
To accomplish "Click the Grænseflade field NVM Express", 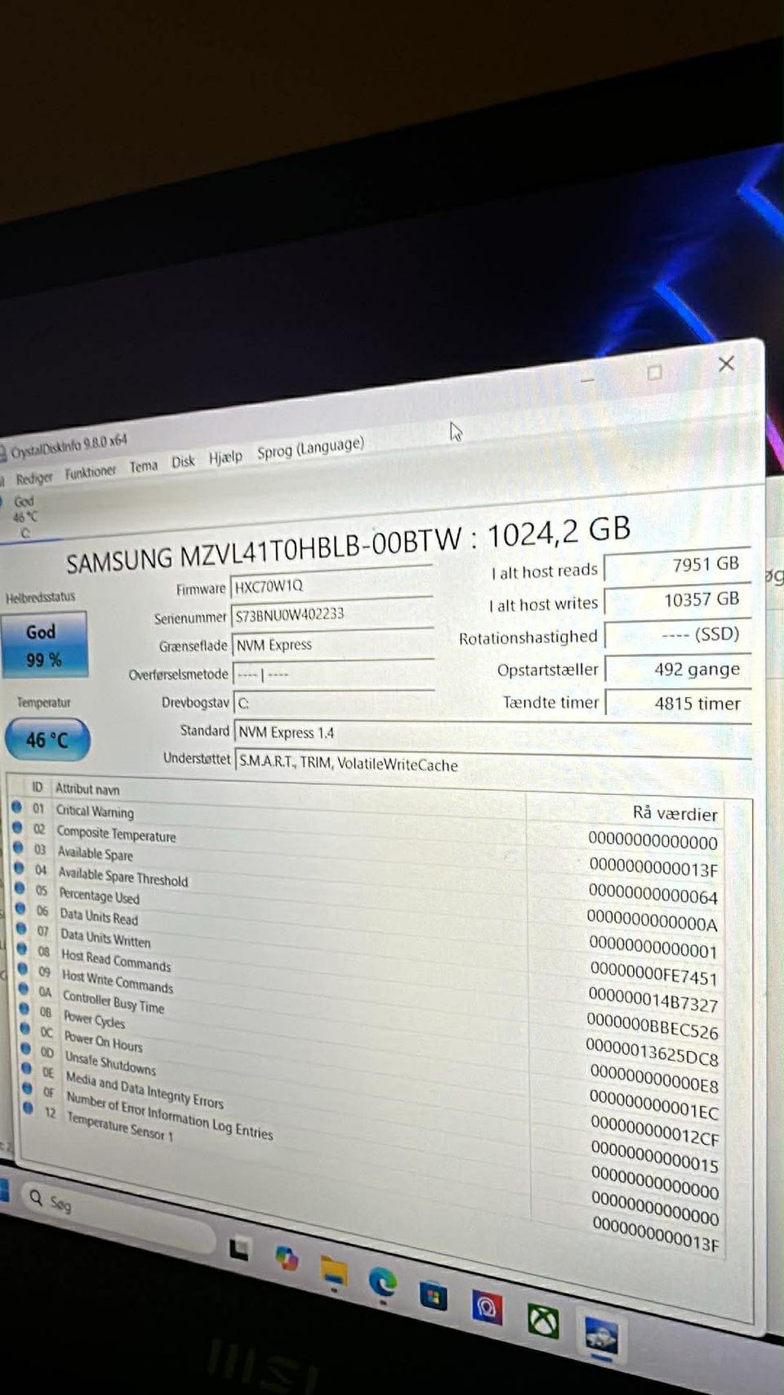I will coord(333,644).
